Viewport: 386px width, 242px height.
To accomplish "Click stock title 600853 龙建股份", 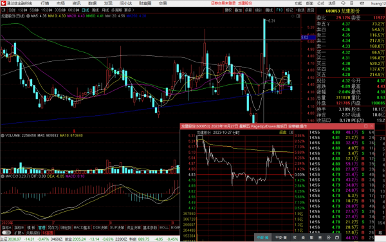I will click(343, 11).
